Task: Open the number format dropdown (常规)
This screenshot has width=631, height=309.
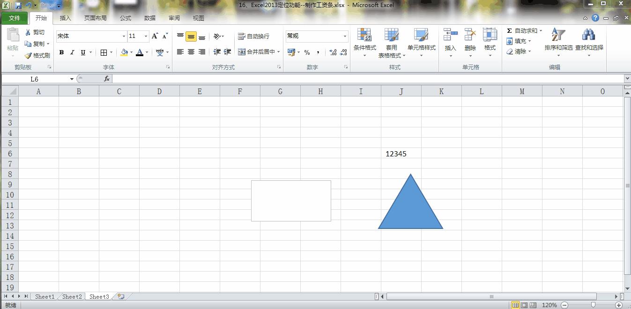Action: (345, 36)
